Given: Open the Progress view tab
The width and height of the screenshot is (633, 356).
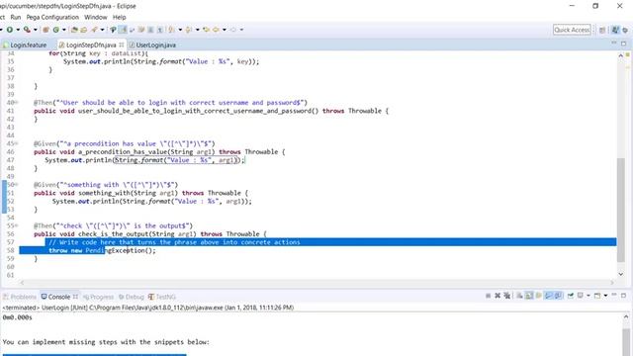Looking at the screenshot, I should click(98, 297).
